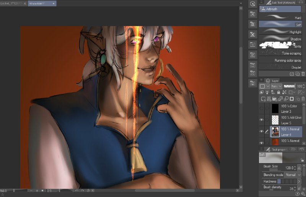This screenshot has width=306, height=197.
Task: Open the brush Blending mode dropdown
Action: pyautogui.click(x=293, y=175)
